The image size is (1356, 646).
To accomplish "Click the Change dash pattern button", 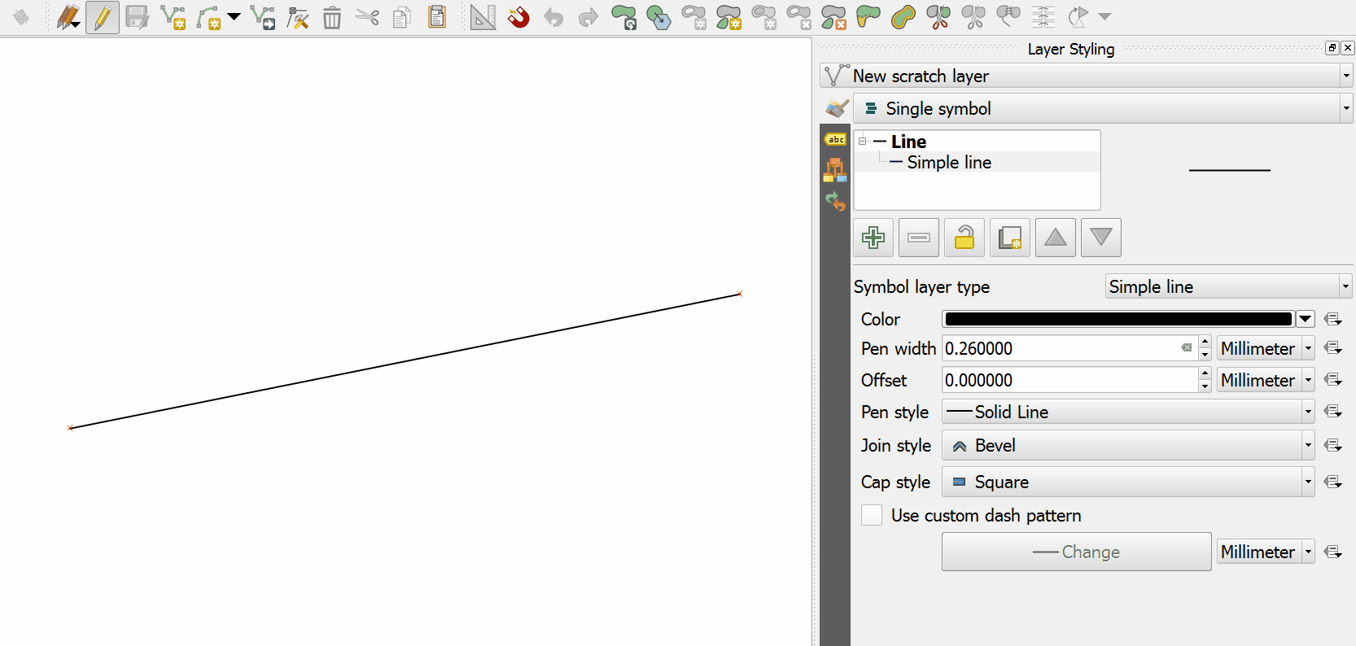I will [x=1076, y=552].
